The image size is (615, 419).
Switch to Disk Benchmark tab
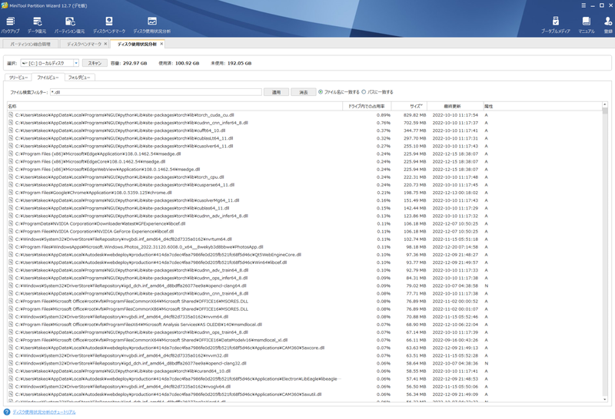coord(84,45)
